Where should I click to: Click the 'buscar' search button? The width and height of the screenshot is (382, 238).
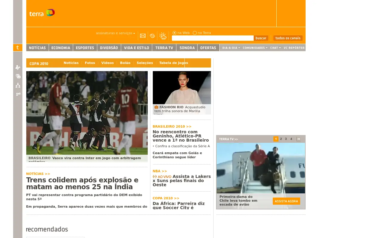[x=261, y=38]
